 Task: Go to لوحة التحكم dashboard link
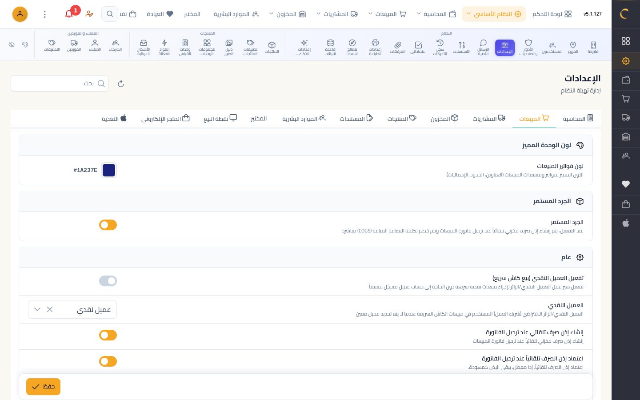[x=552, y=14]
